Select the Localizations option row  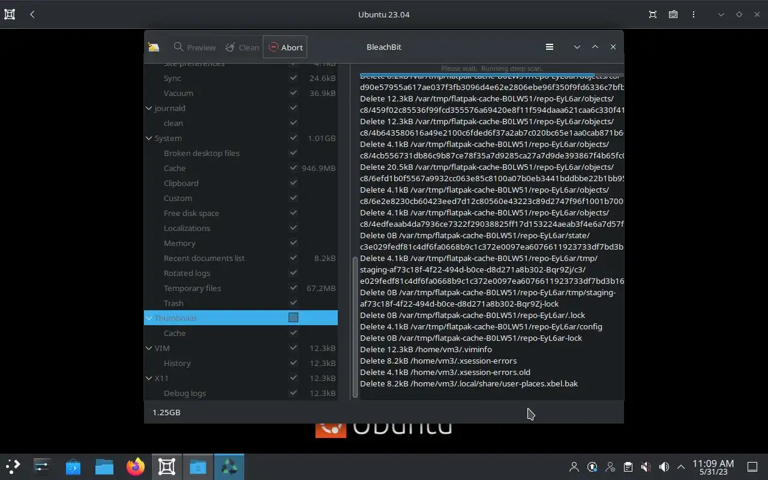(241, 228)
